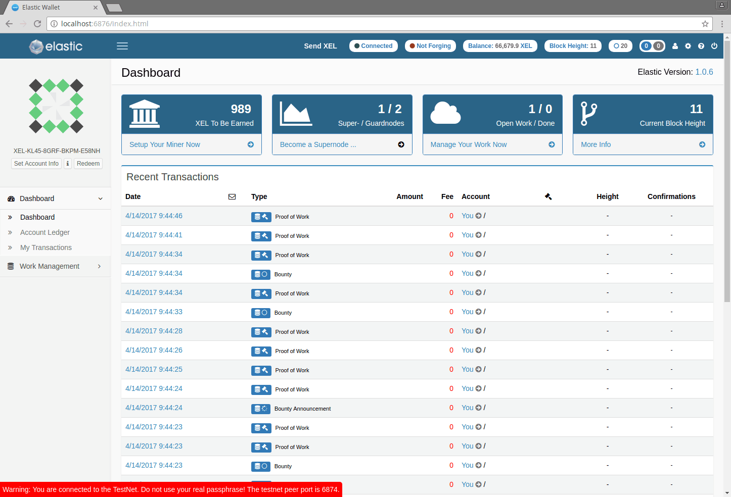Collapse the Dashboard sidebar section
The width and height of the screenshot is (731, 497).
click(x=56, y=198)
